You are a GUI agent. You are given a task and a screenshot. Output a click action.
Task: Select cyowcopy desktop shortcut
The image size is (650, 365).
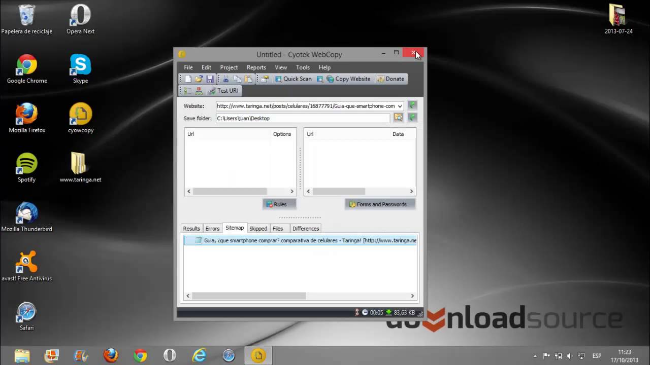click(80, 118)
